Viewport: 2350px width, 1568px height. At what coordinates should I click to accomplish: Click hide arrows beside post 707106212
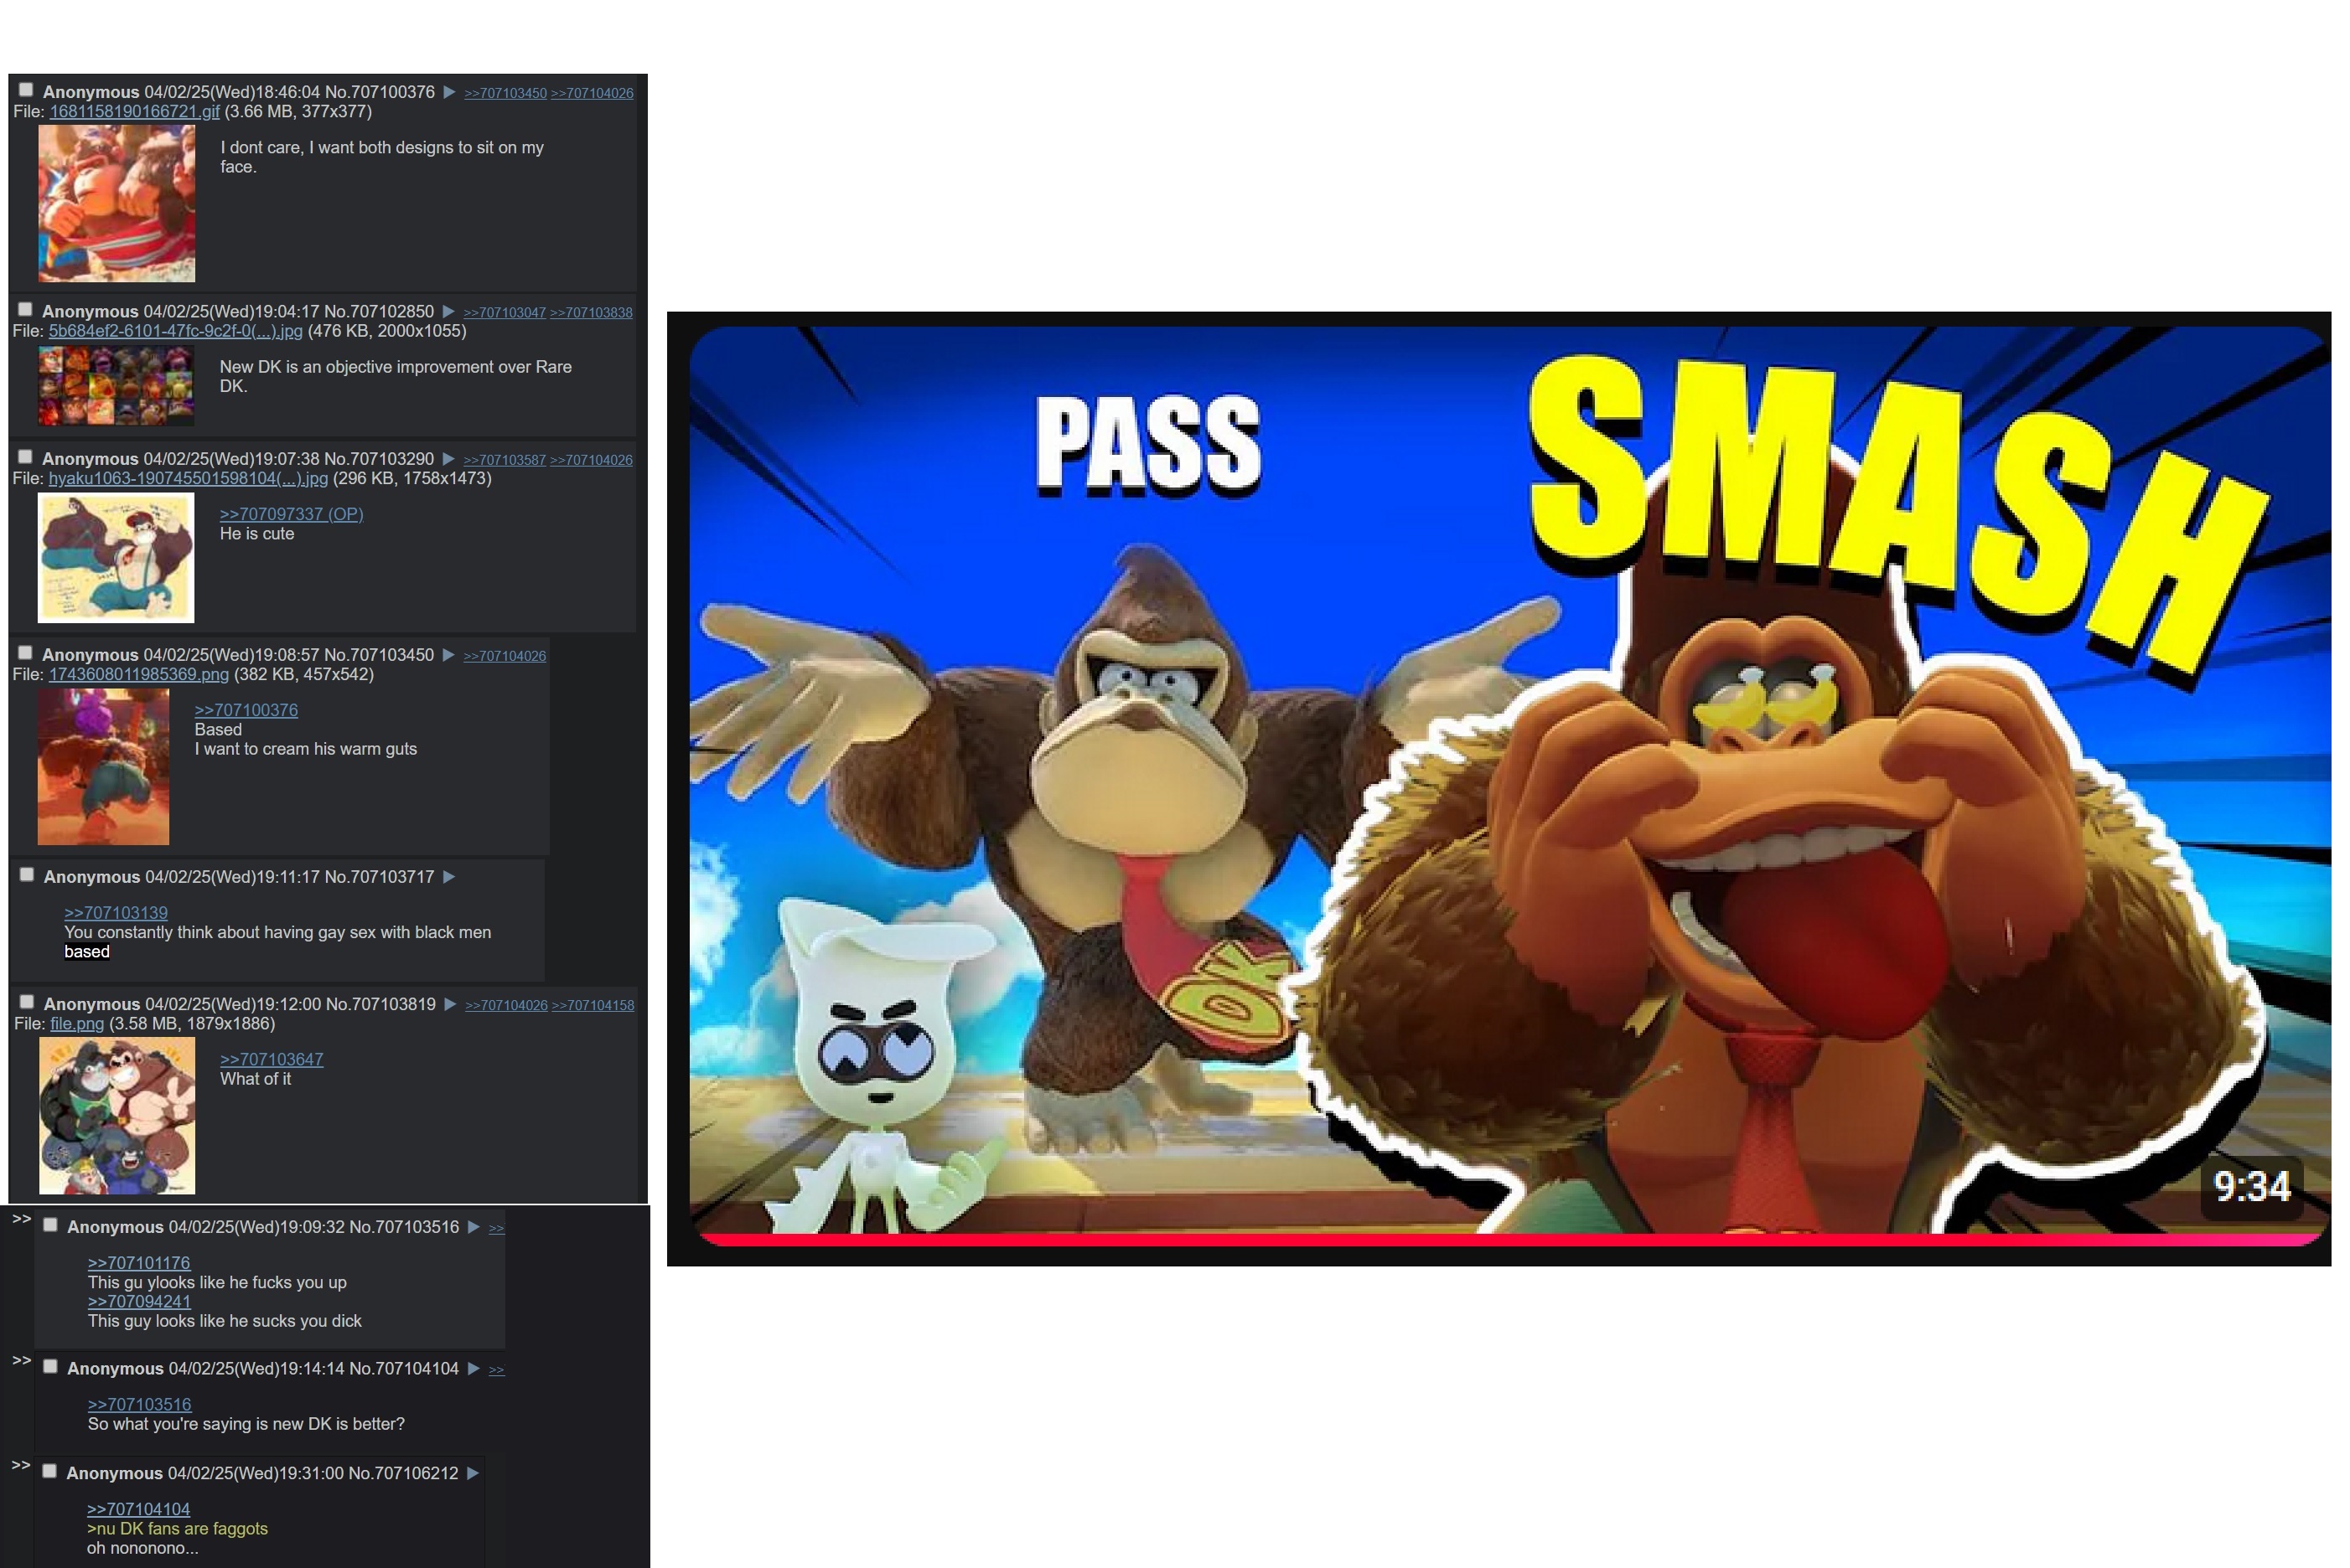click(21, 1465)
